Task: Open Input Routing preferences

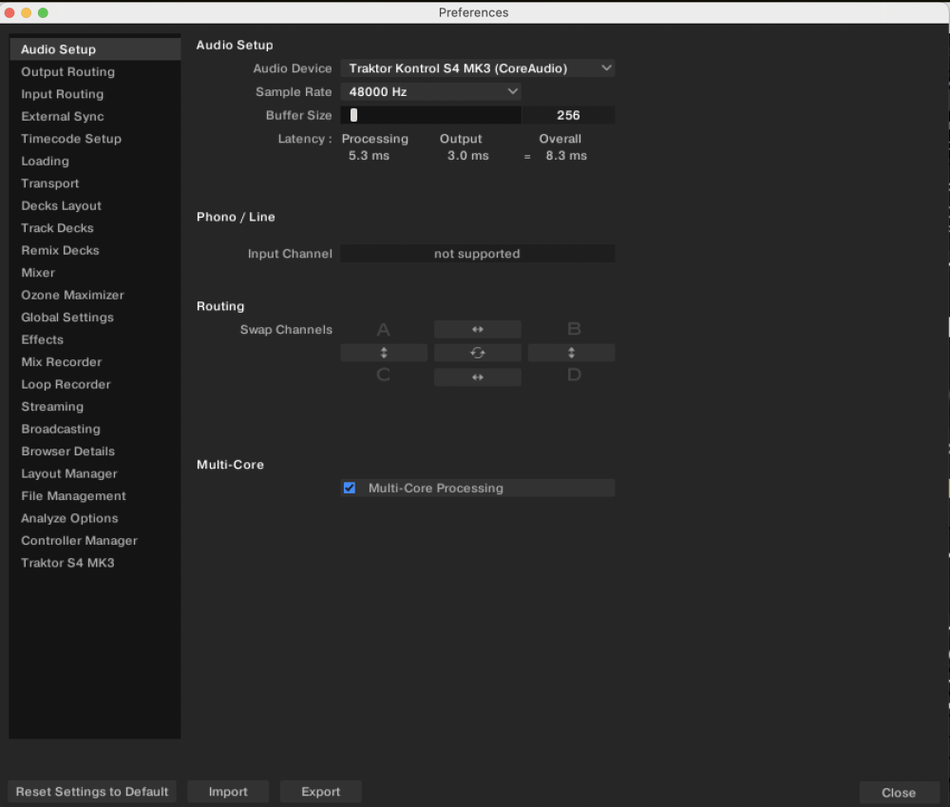Action: (x=95, y=94)
